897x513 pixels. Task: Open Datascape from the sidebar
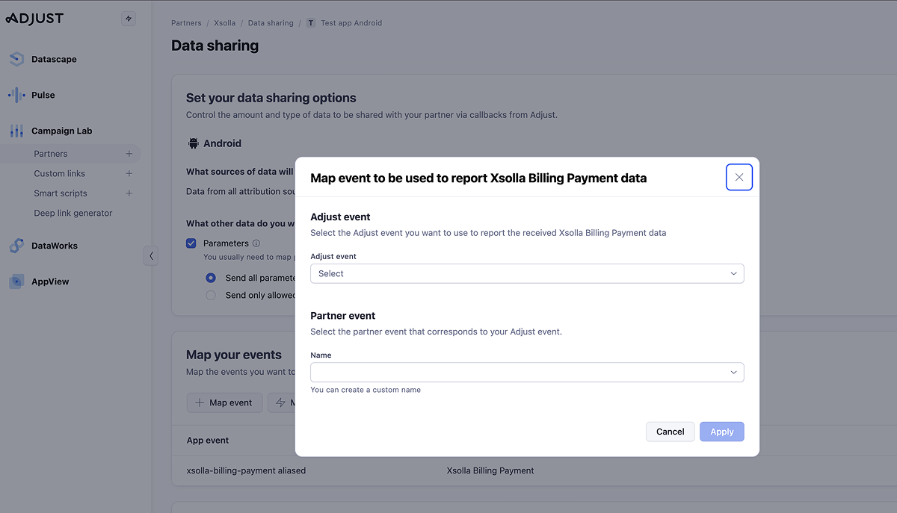[x=54, y=59]
